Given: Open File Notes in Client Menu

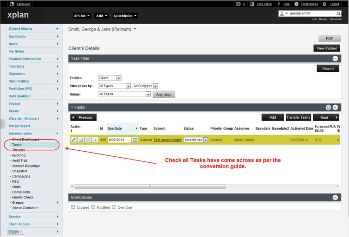Looking at the screenshot, I should tap(16, 51).
